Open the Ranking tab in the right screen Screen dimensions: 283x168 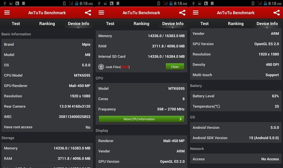[x=236, y=23]
